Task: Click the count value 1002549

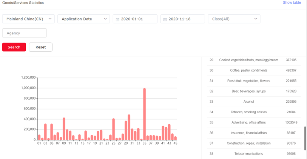Action: (291, 122)
